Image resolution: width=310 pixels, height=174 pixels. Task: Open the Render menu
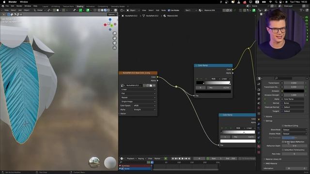[x=19, y=6]
